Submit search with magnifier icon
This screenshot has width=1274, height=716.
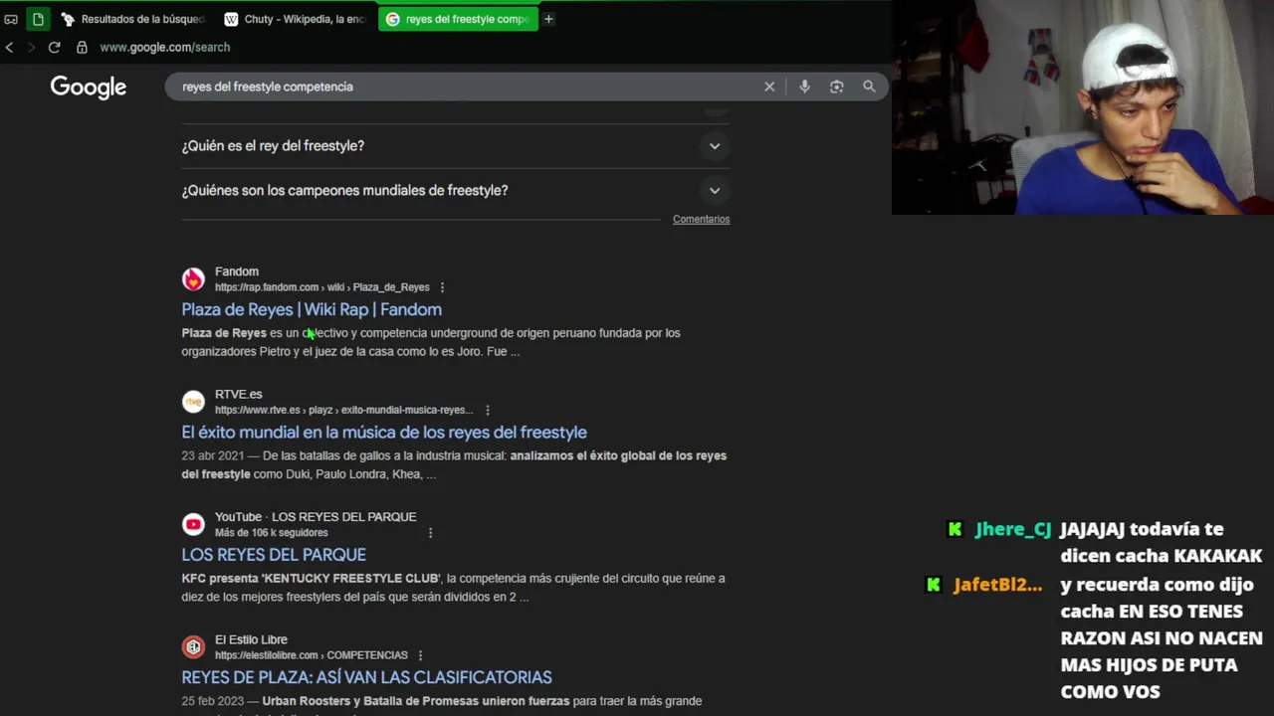(x=869, y=87)
